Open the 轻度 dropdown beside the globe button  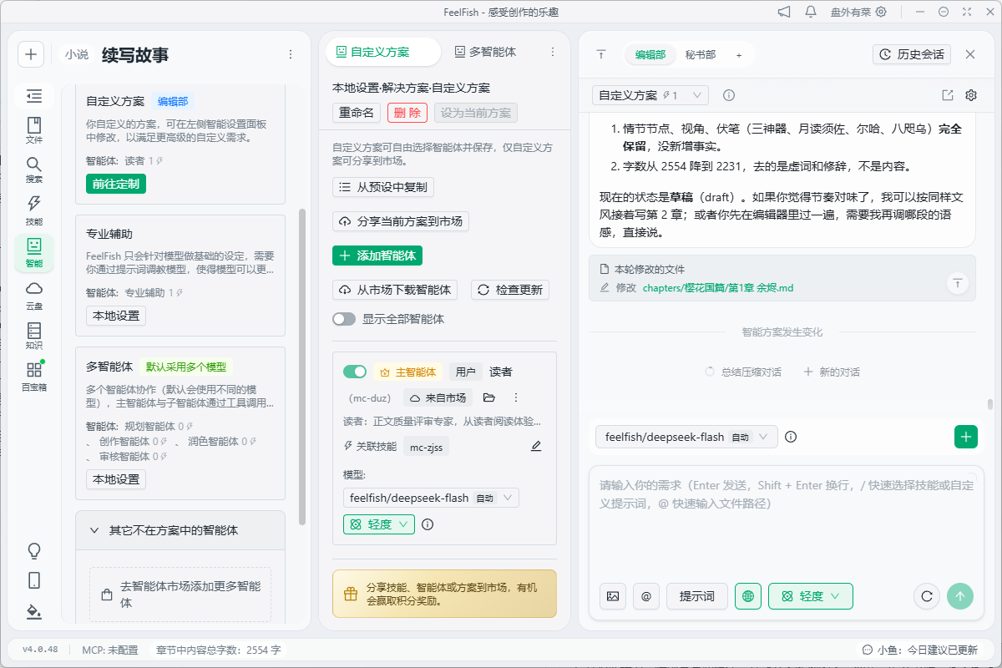(811, 596)
